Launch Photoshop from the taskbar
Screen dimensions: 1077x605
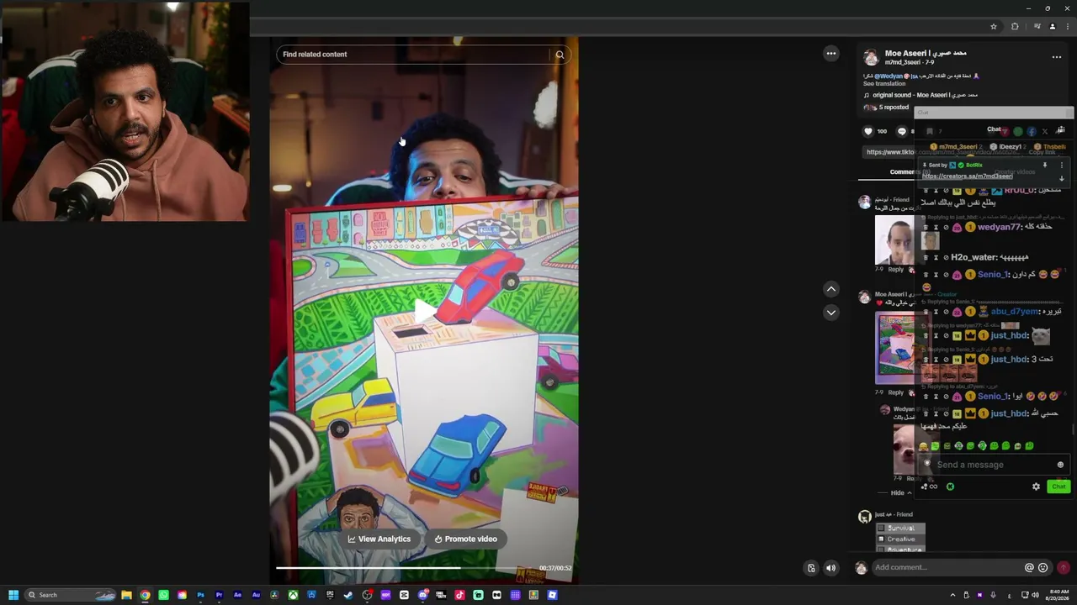click(x=200, y=595)
